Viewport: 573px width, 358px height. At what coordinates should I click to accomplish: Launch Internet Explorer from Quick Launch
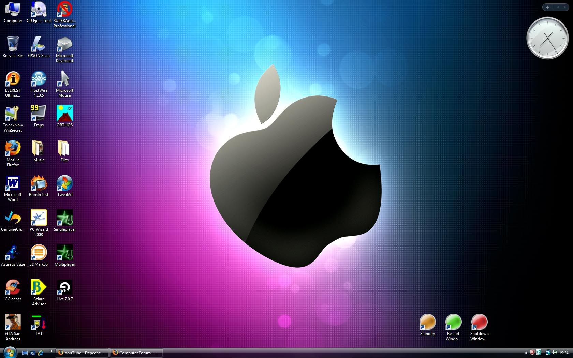coord(41,353)
